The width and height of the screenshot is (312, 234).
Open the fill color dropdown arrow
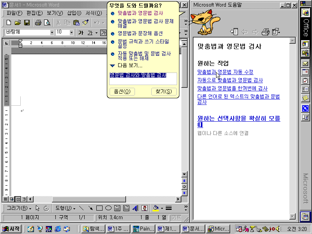pyautogui.click(x=162, y=208)
